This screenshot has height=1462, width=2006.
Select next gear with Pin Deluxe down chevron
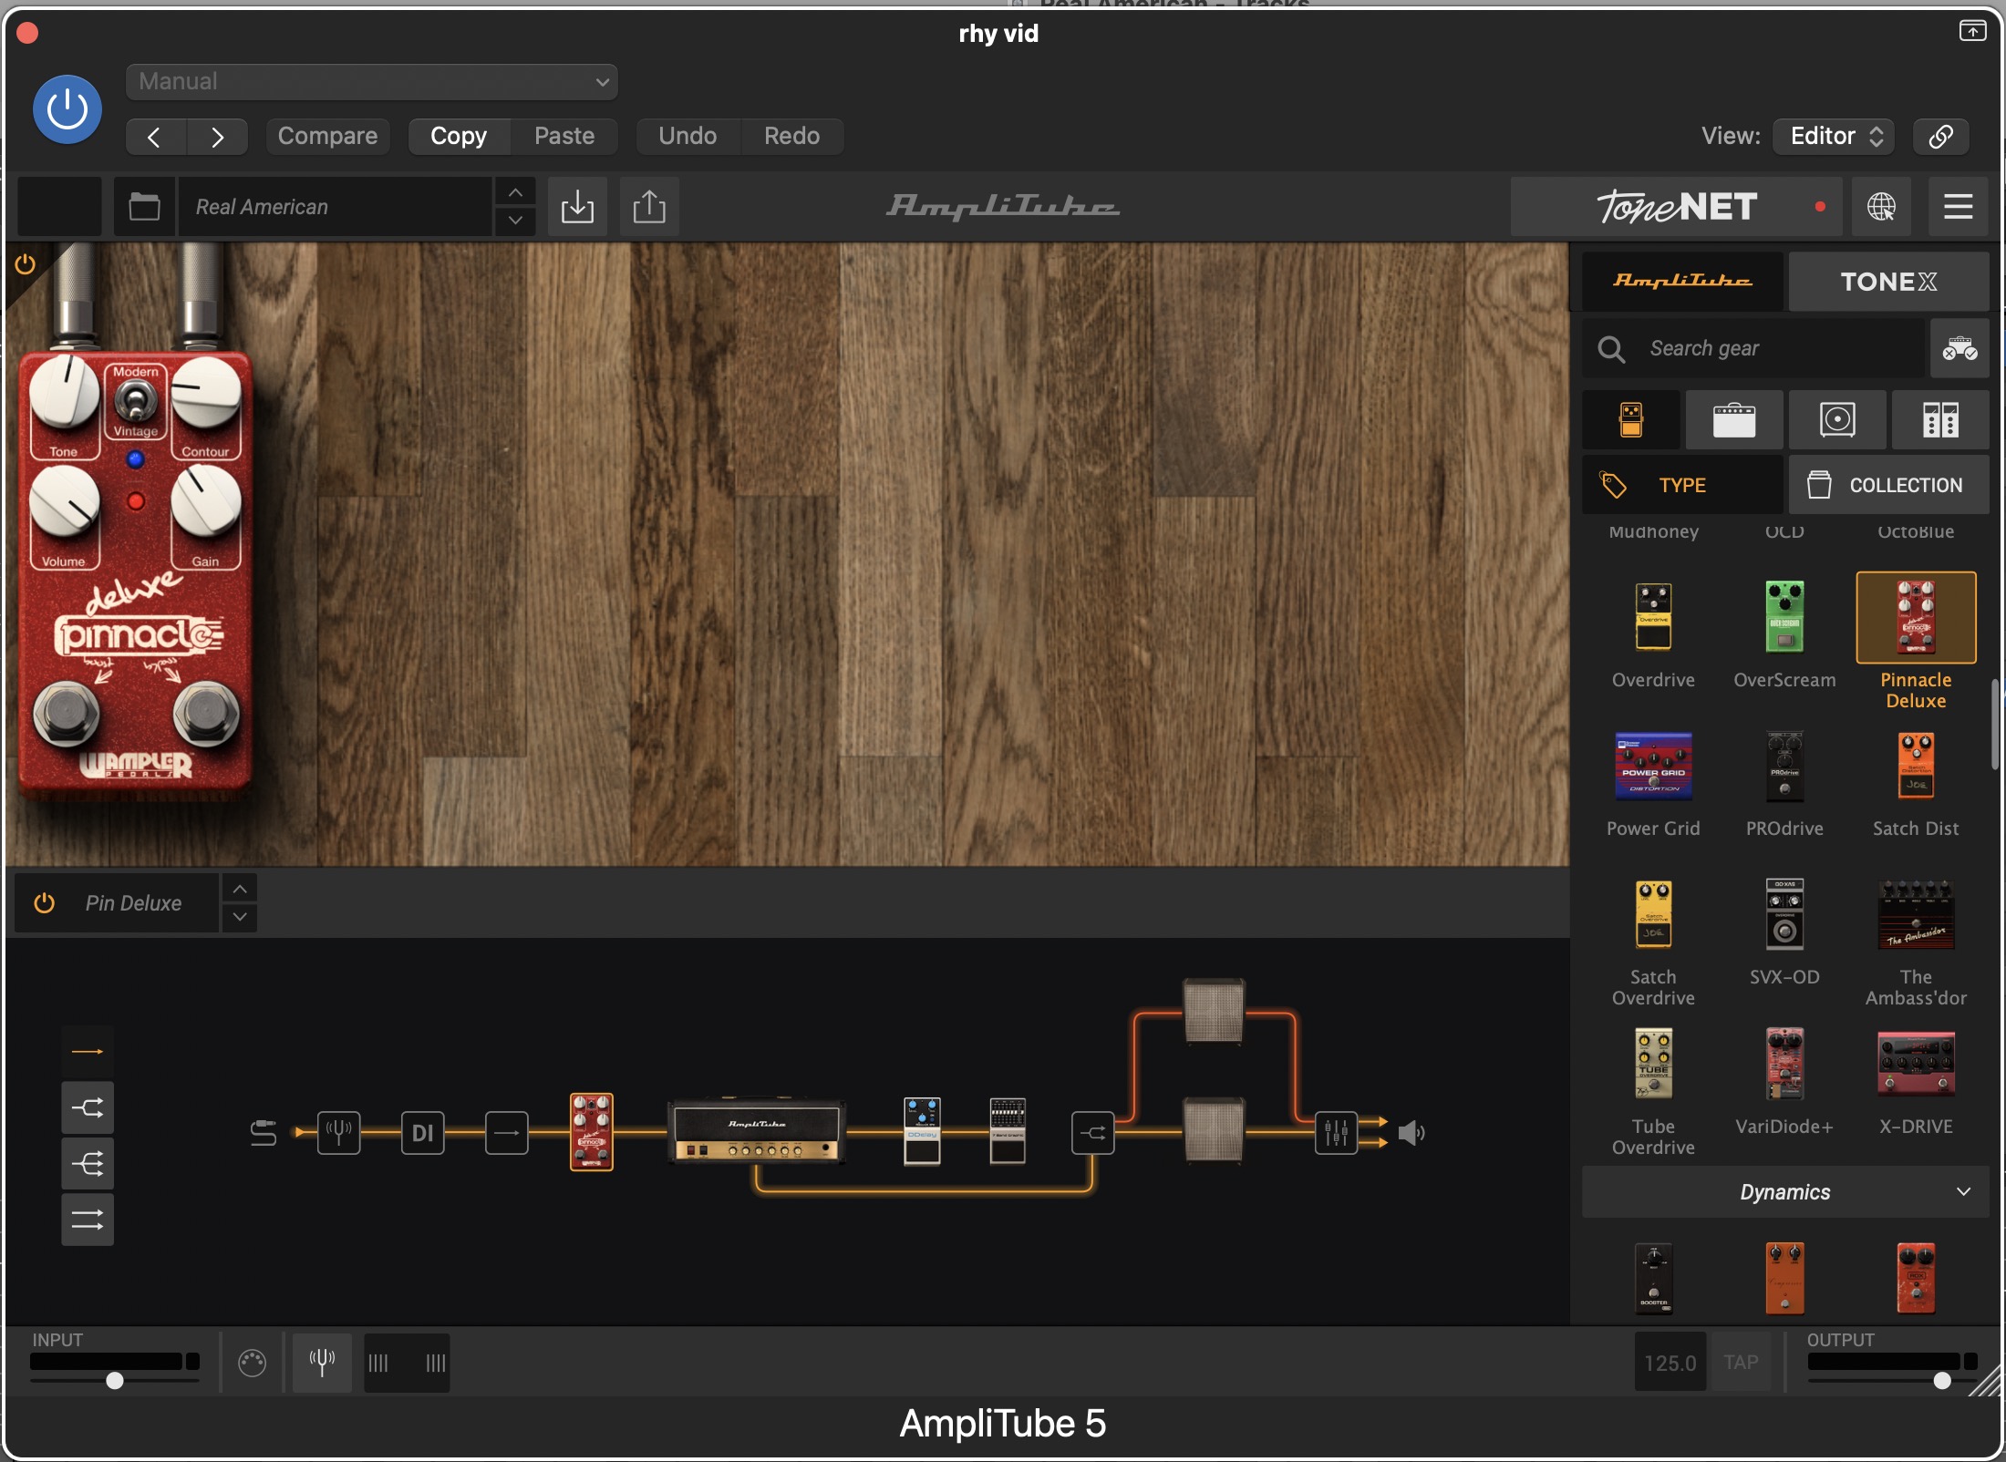(x=240, y=918)
